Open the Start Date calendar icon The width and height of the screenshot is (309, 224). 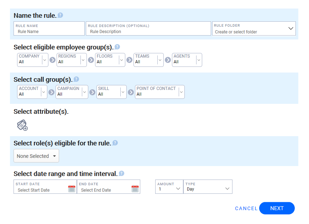[x=72, y=188]
